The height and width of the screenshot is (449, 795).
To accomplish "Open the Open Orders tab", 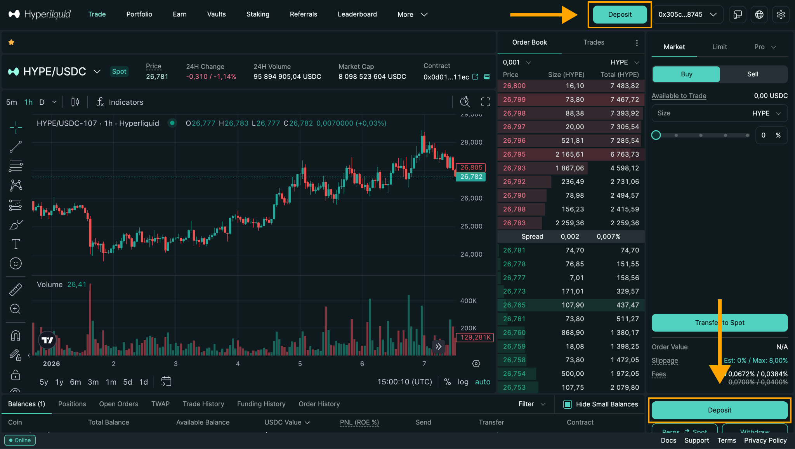I will [118, 404].
